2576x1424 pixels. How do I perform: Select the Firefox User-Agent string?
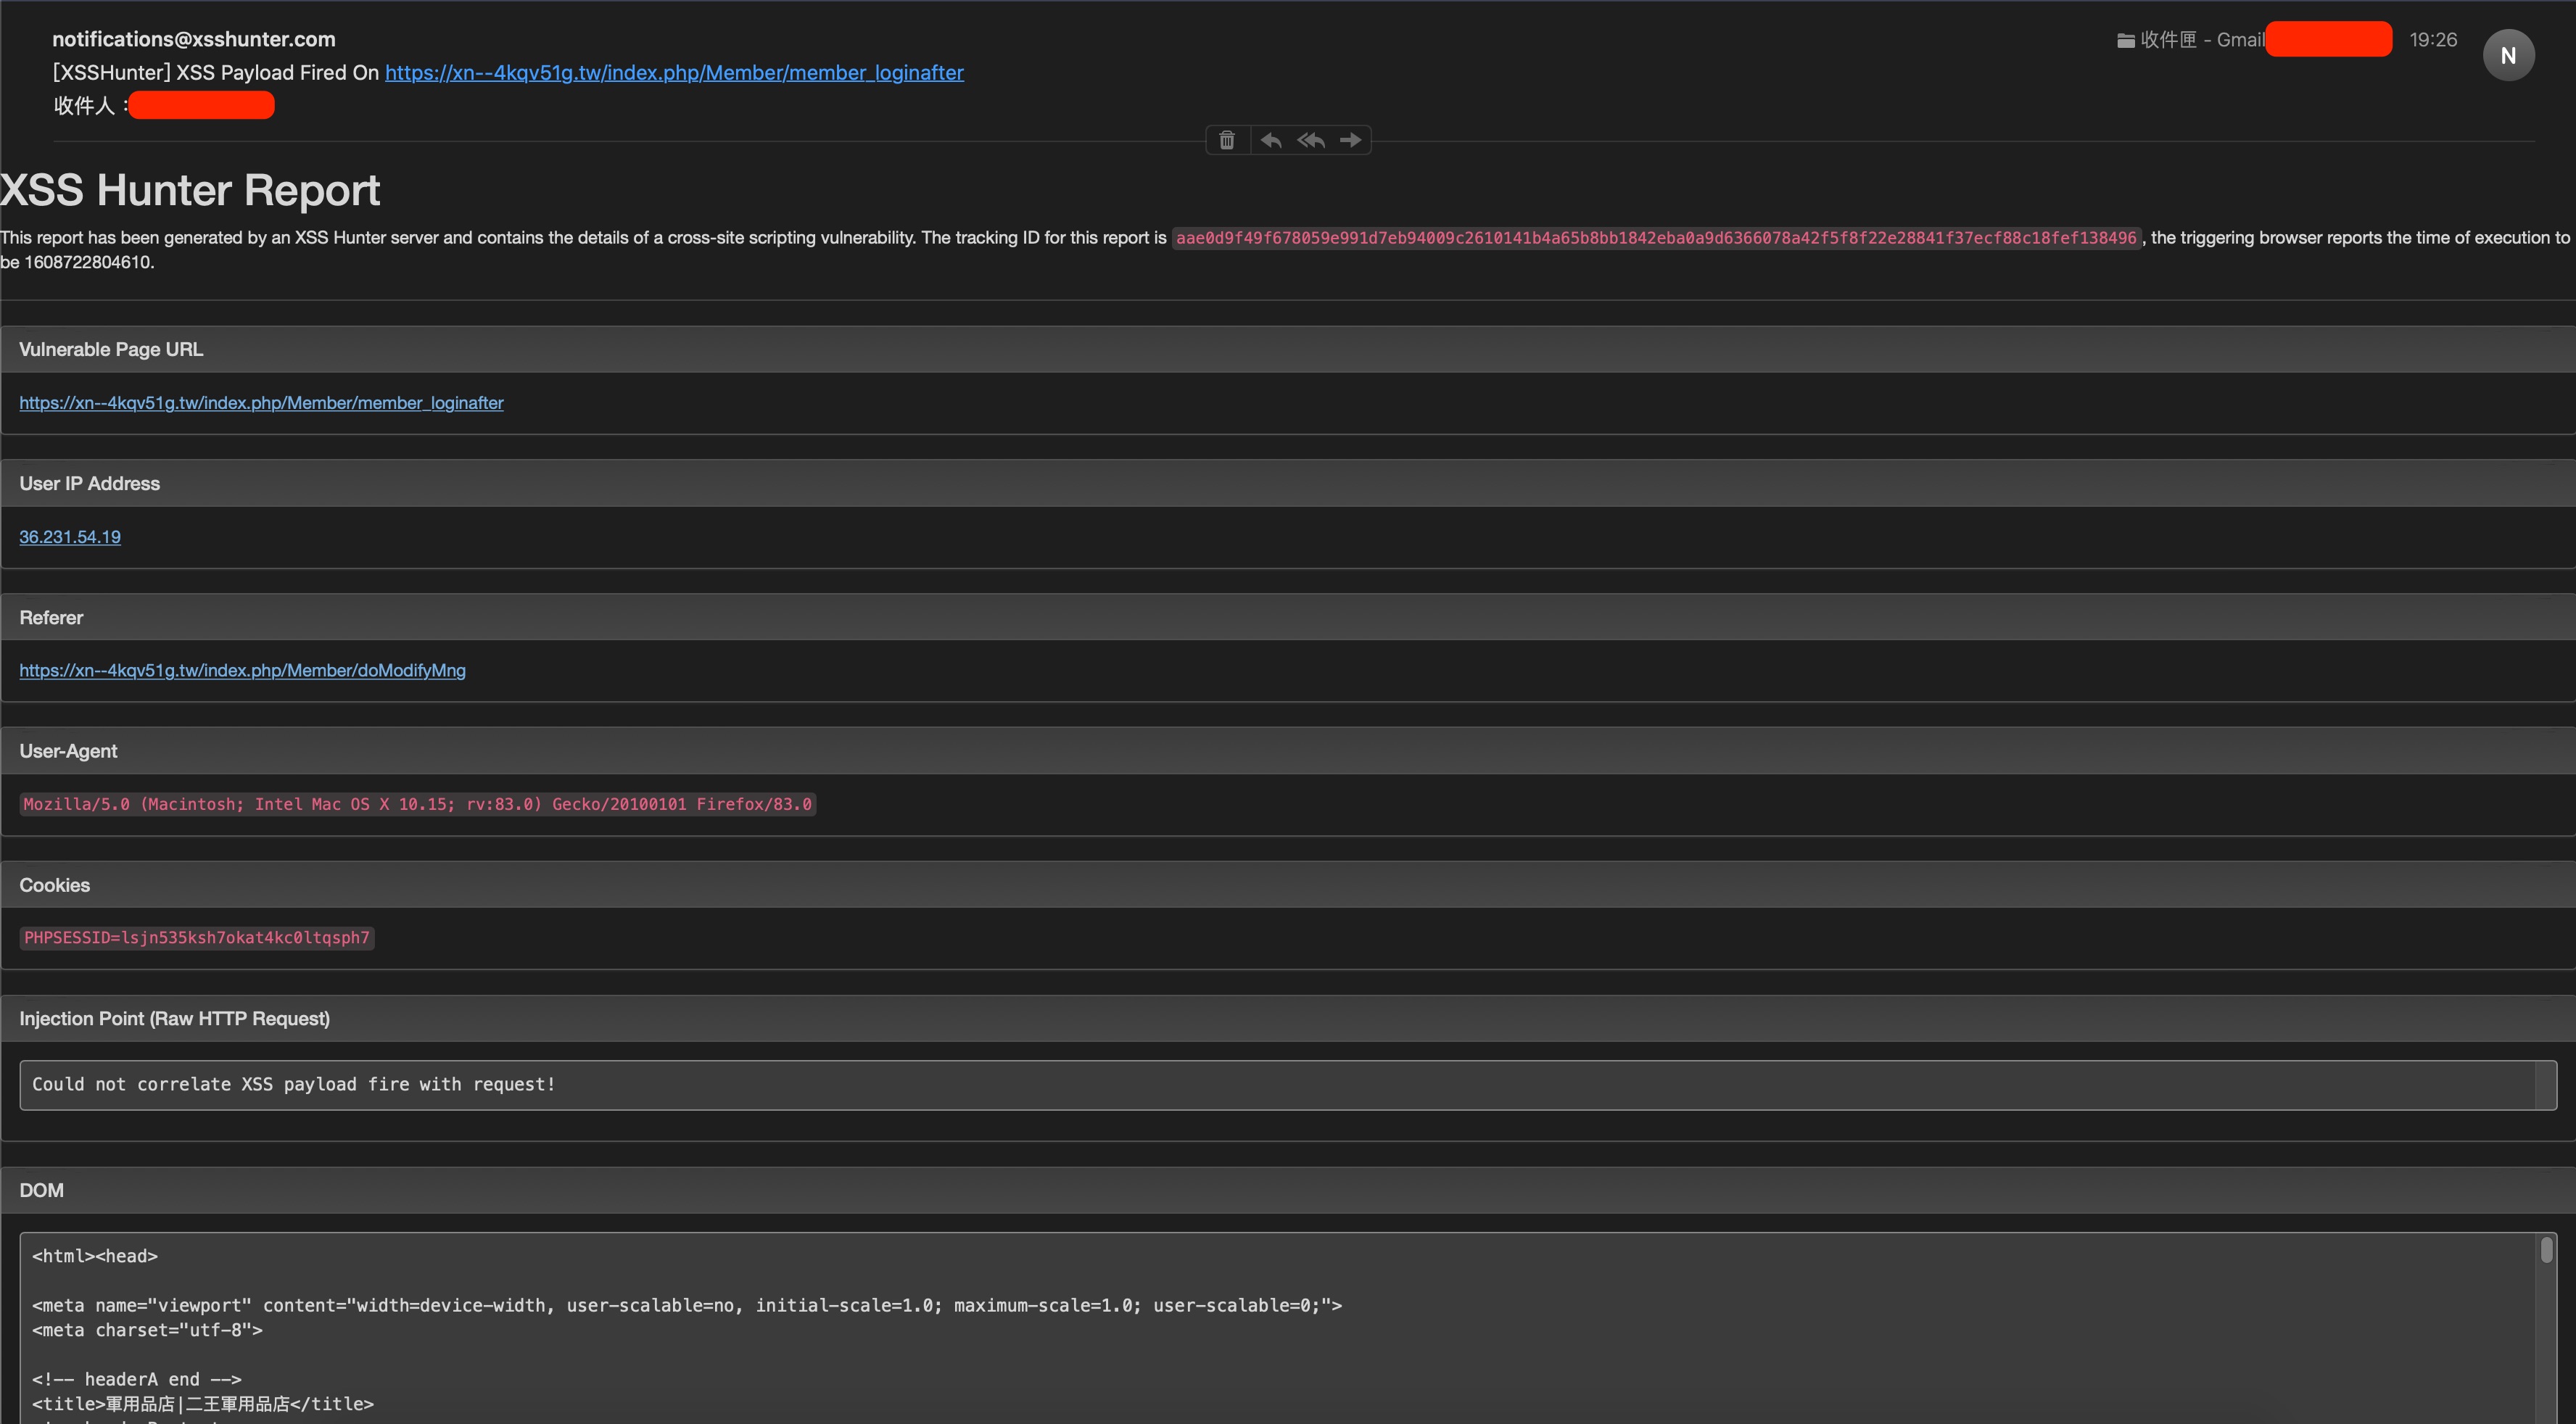coord(418,804)
